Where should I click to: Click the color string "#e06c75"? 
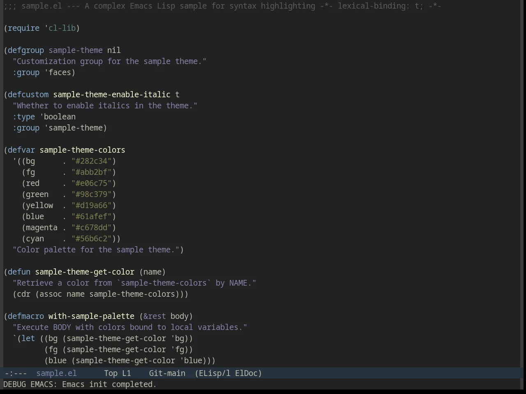coord(92,183)
